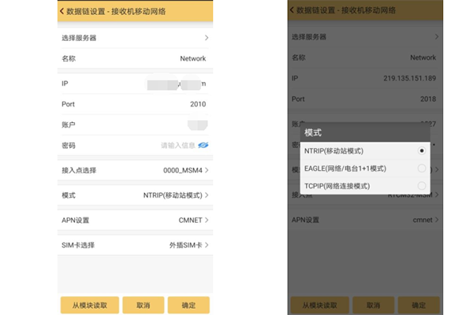Toggle password visibility eye icon
The image size is (473, 315).
coord(202,146)
